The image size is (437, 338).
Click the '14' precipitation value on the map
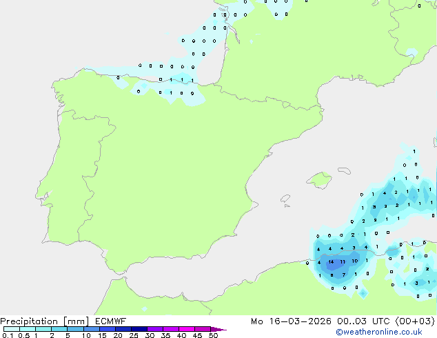pos(331,262)
